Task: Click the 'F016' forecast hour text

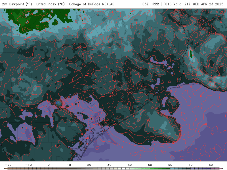Action: [167, 4]
